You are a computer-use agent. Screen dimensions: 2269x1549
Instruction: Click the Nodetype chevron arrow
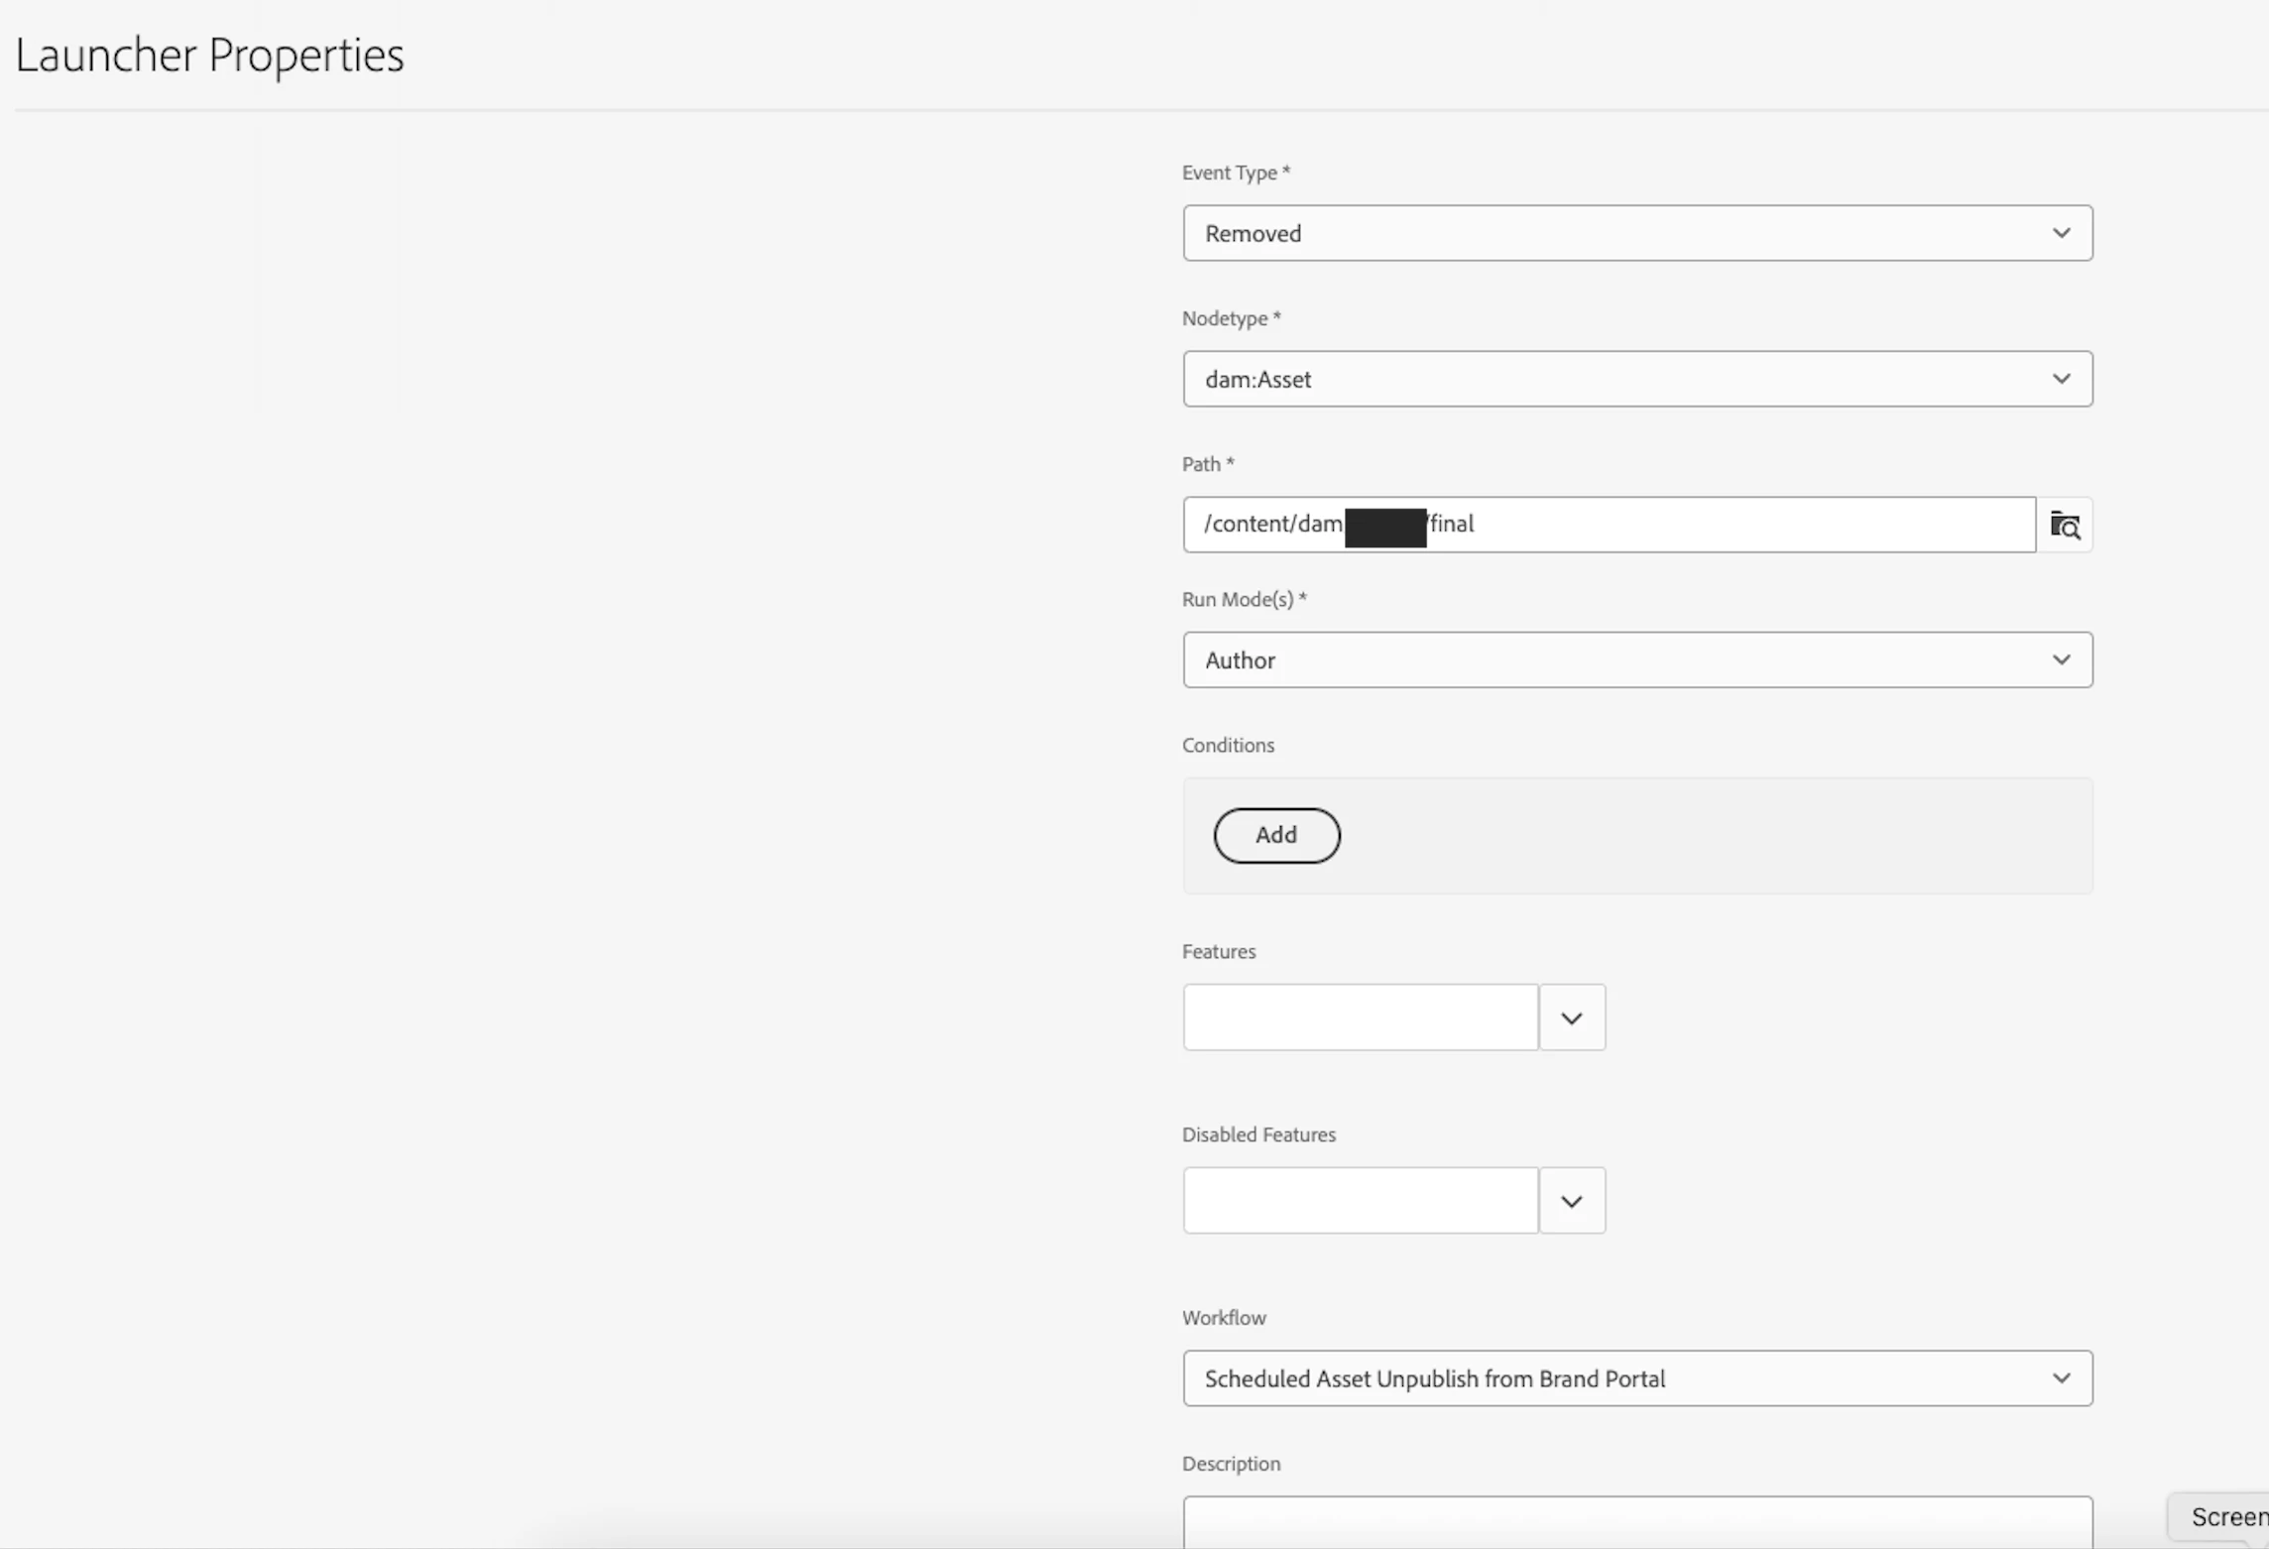click(2061, 379)
